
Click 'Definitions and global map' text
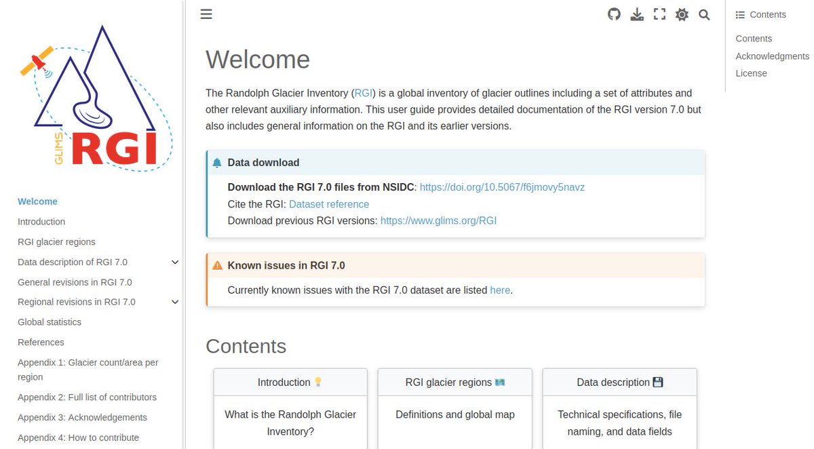(455, 414)
